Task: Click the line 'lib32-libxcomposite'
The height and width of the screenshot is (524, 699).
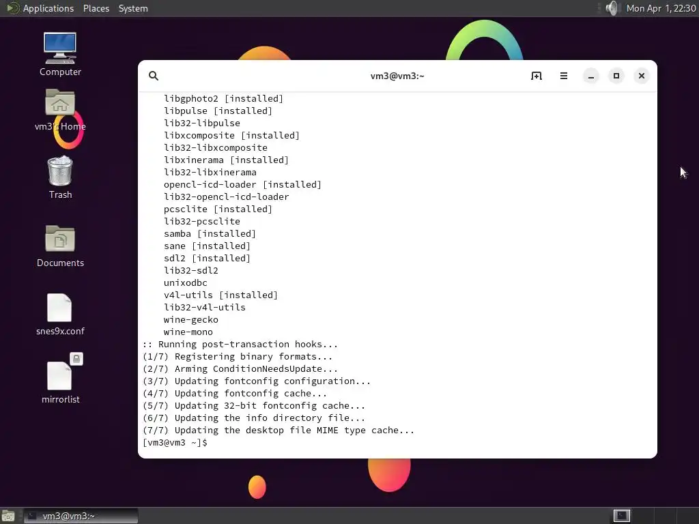Action: tap(215, 147)
